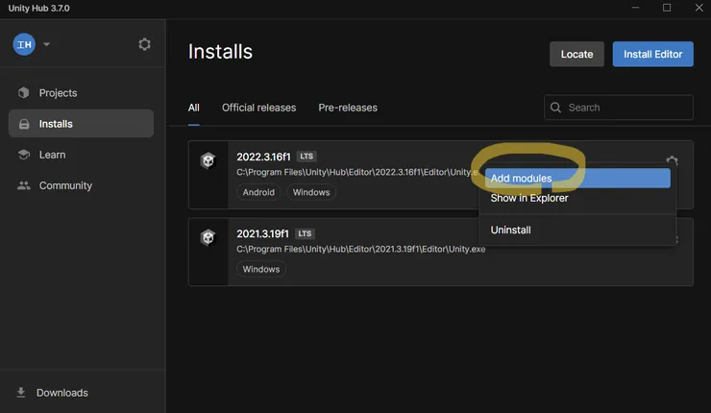Click the 2022.3.16f1 install path
Image resolution: width=711 pixels, height=413 pixels.
click(x=357, y=172)
